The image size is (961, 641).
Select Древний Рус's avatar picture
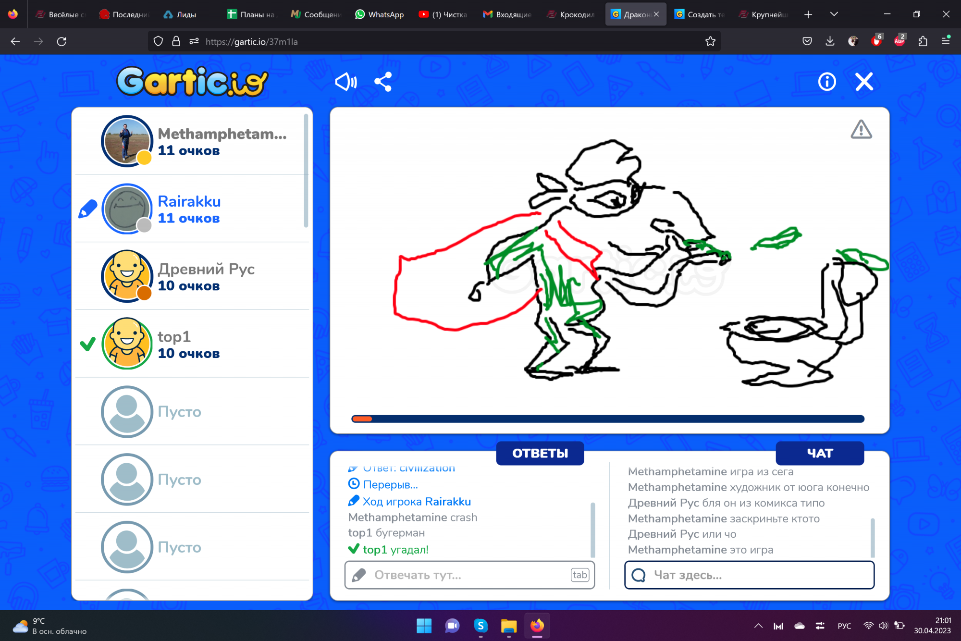coord(127,277)
